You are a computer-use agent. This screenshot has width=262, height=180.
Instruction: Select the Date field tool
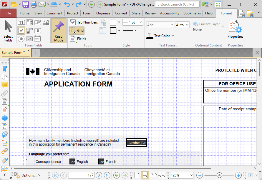[37, 39]
